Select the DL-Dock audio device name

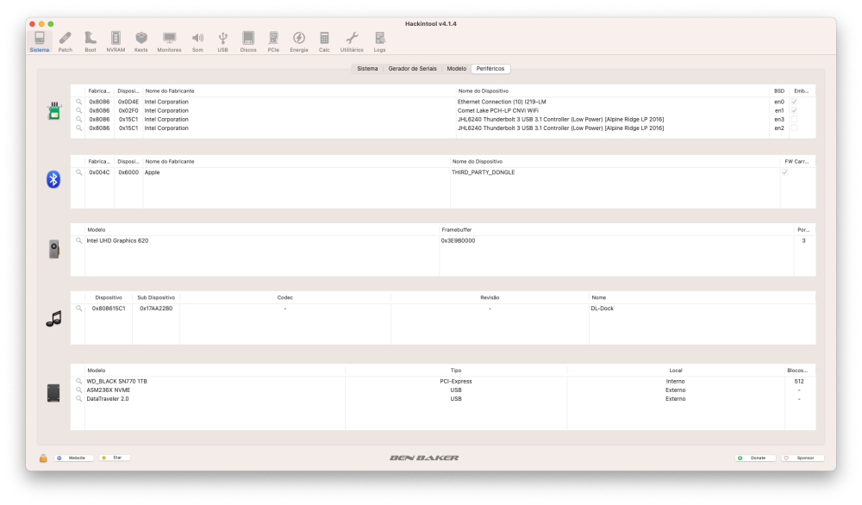(x=602, y=309)
